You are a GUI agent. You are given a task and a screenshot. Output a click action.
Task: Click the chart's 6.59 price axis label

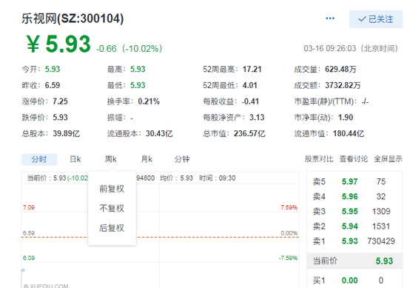click(x=29, y=233)
